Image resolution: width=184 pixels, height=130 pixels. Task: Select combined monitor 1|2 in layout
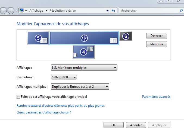point(84,38)
